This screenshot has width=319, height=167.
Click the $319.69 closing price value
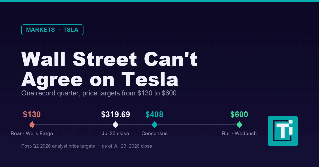[x=116, y=115]
